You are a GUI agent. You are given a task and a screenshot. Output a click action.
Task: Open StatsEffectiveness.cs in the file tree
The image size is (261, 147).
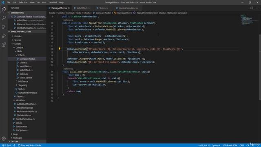coord(28,93)
